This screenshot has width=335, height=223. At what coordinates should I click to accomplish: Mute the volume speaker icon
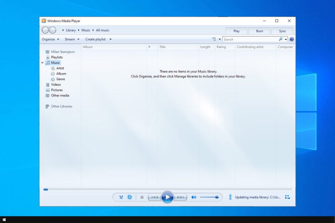(194, 197)
